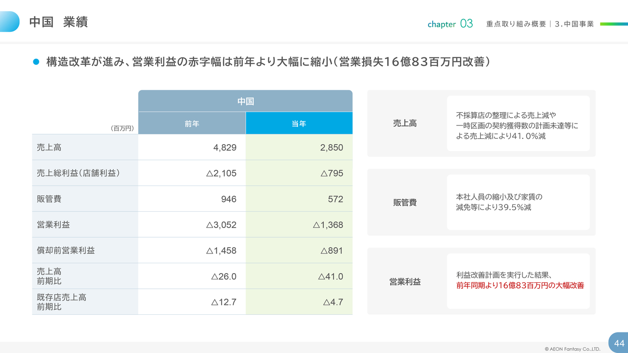Click the 売上高 row label in table
Screen dimensions: 628x353
click(x=49, y=147)
